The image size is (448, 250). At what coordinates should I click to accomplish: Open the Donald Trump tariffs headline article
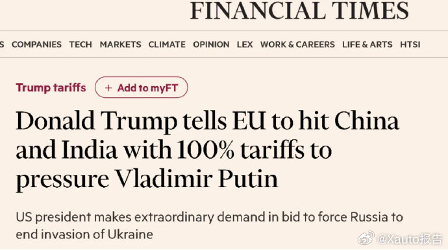207,150
